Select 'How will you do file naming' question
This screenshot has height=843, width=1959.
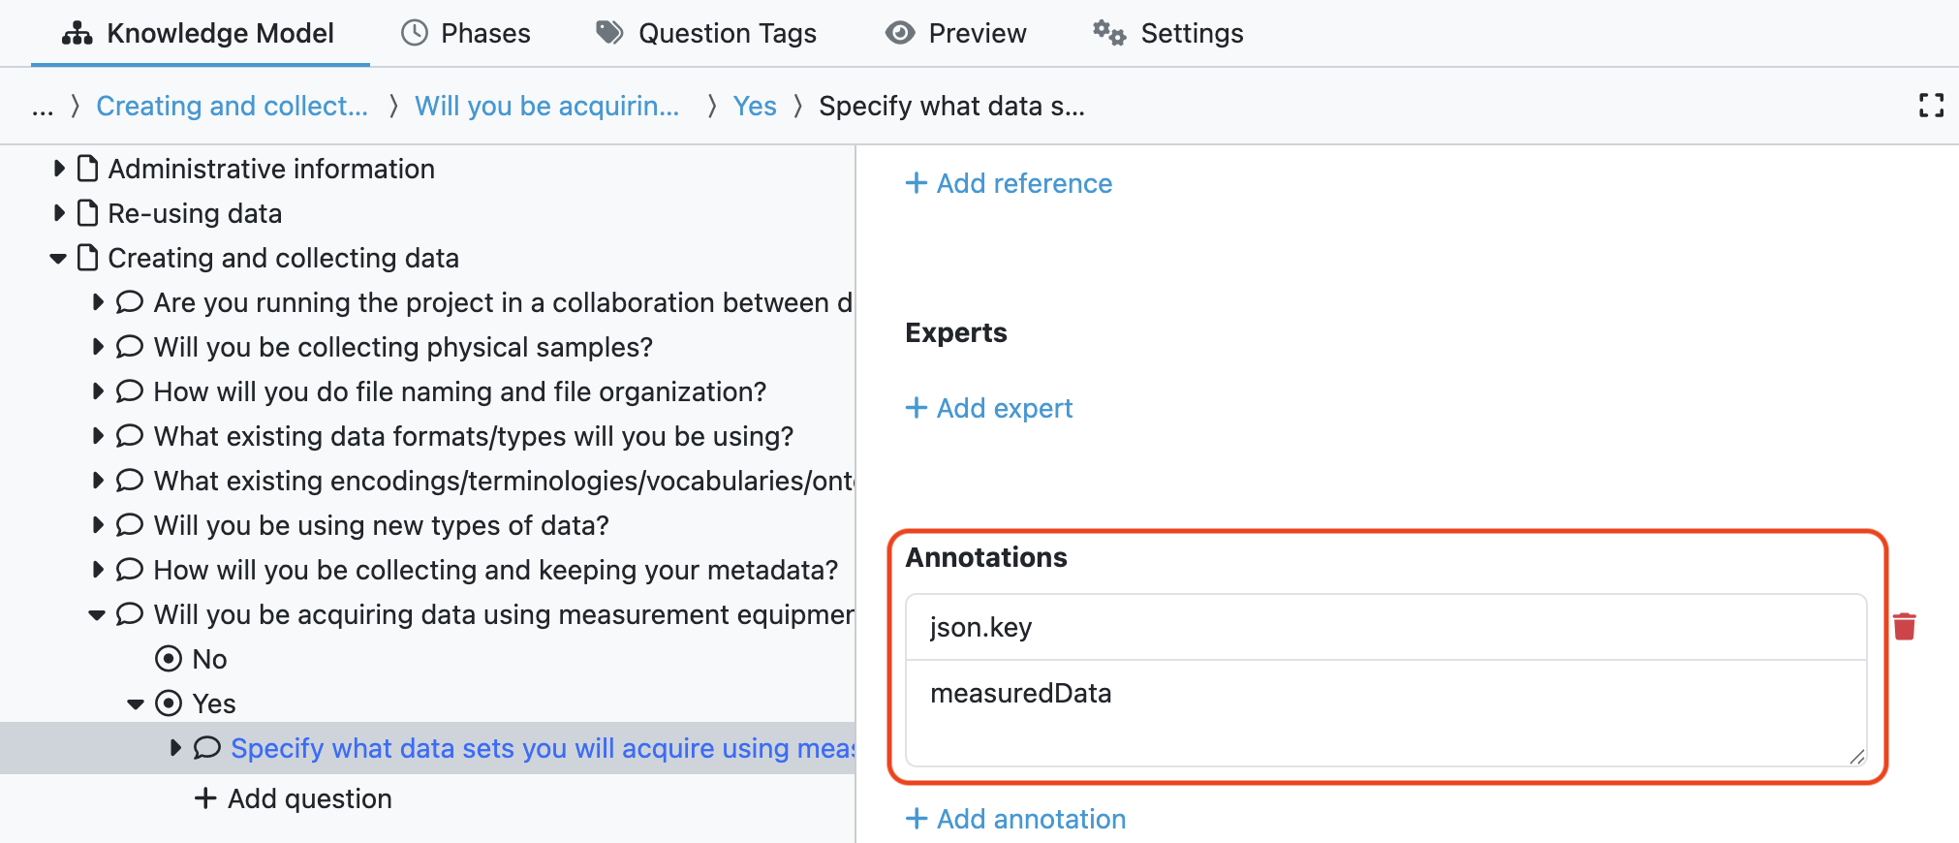click(x=460, y=391)
